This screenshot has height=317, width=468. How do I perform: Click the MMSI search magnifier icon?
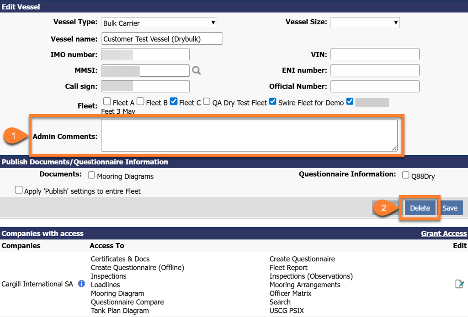pyautogui.click(x=196, y=70)
